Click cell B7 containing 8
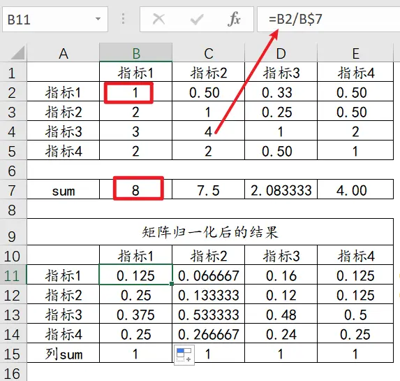The width and height of the screenshot is (400, 381). (135, 189)
